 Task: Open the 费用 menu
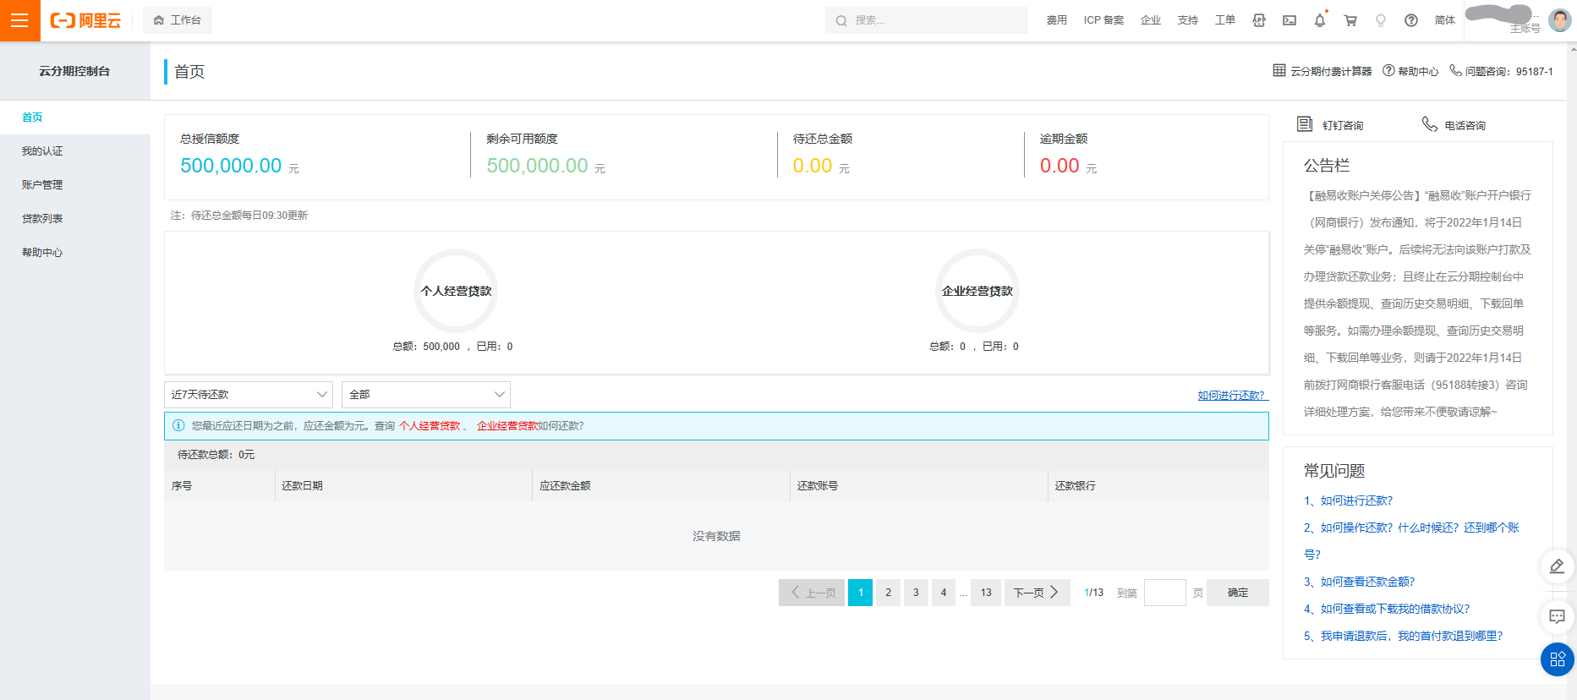point(1056,20)
